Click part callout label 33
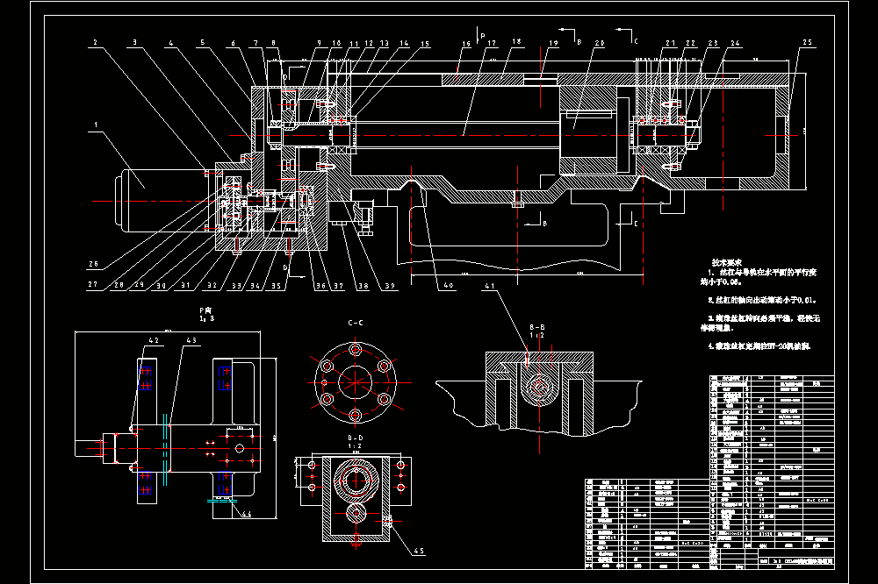This screenshot has height=584, width=878. click(237, 286)
